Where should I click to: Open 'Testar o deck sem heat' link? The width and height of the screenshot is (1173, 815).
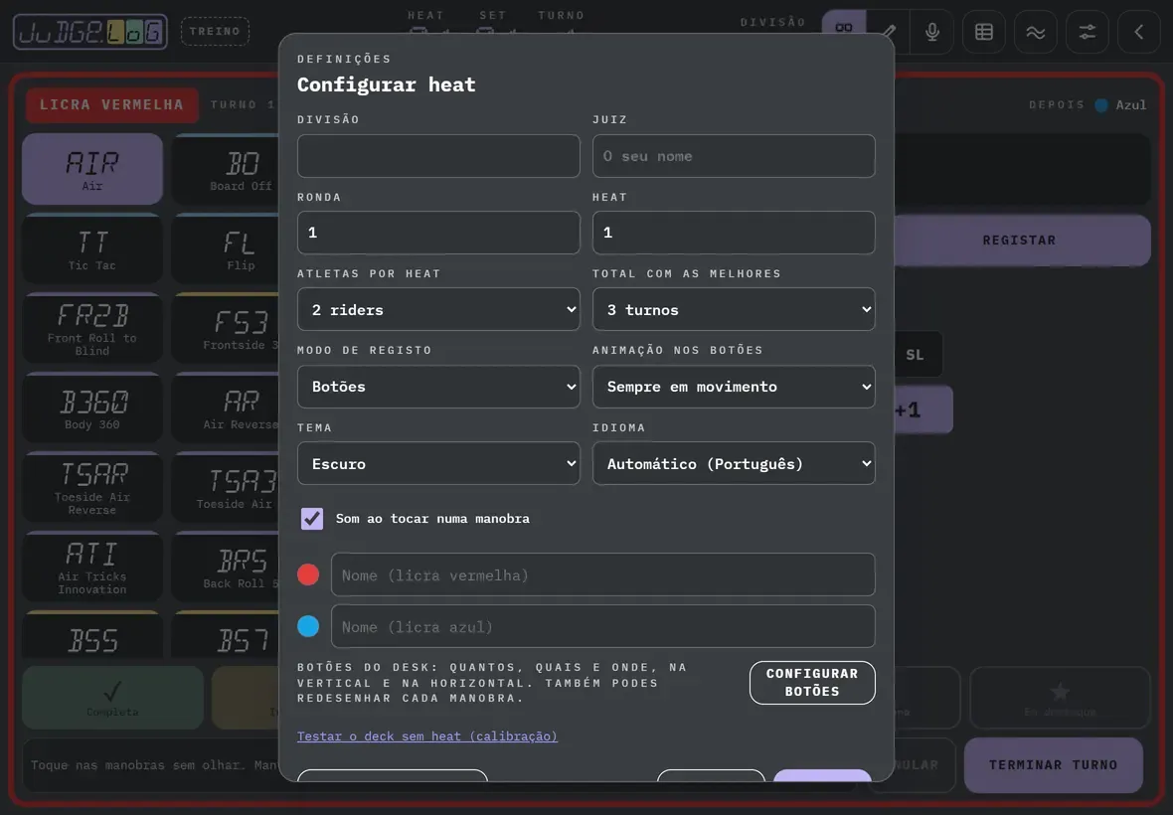point(427,735)
